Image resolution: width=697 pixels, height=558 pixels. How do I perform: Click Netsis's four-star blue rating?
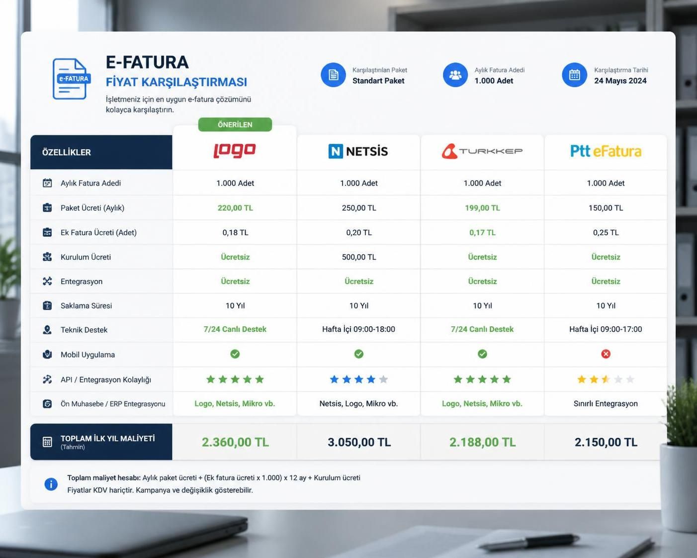[x=359, y=379]
